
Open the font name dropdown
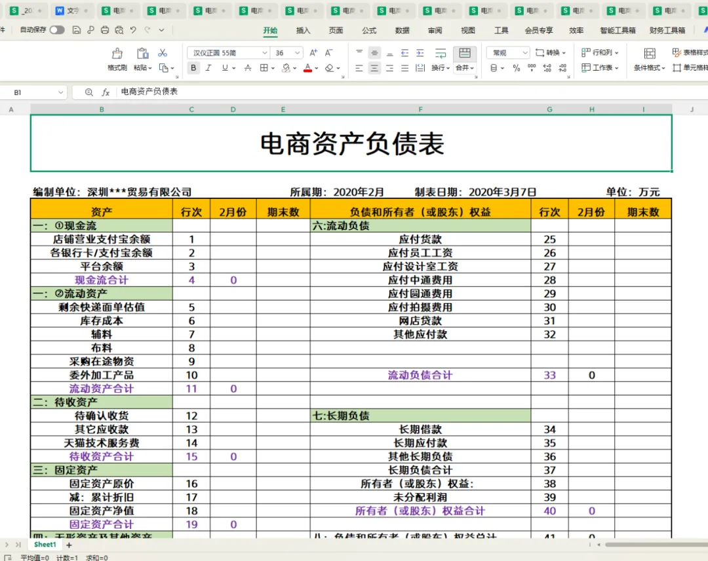click(x=265, y=53)
